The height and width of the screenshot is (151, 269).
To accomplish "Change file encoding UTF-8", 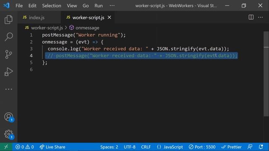I will (129, 147).
